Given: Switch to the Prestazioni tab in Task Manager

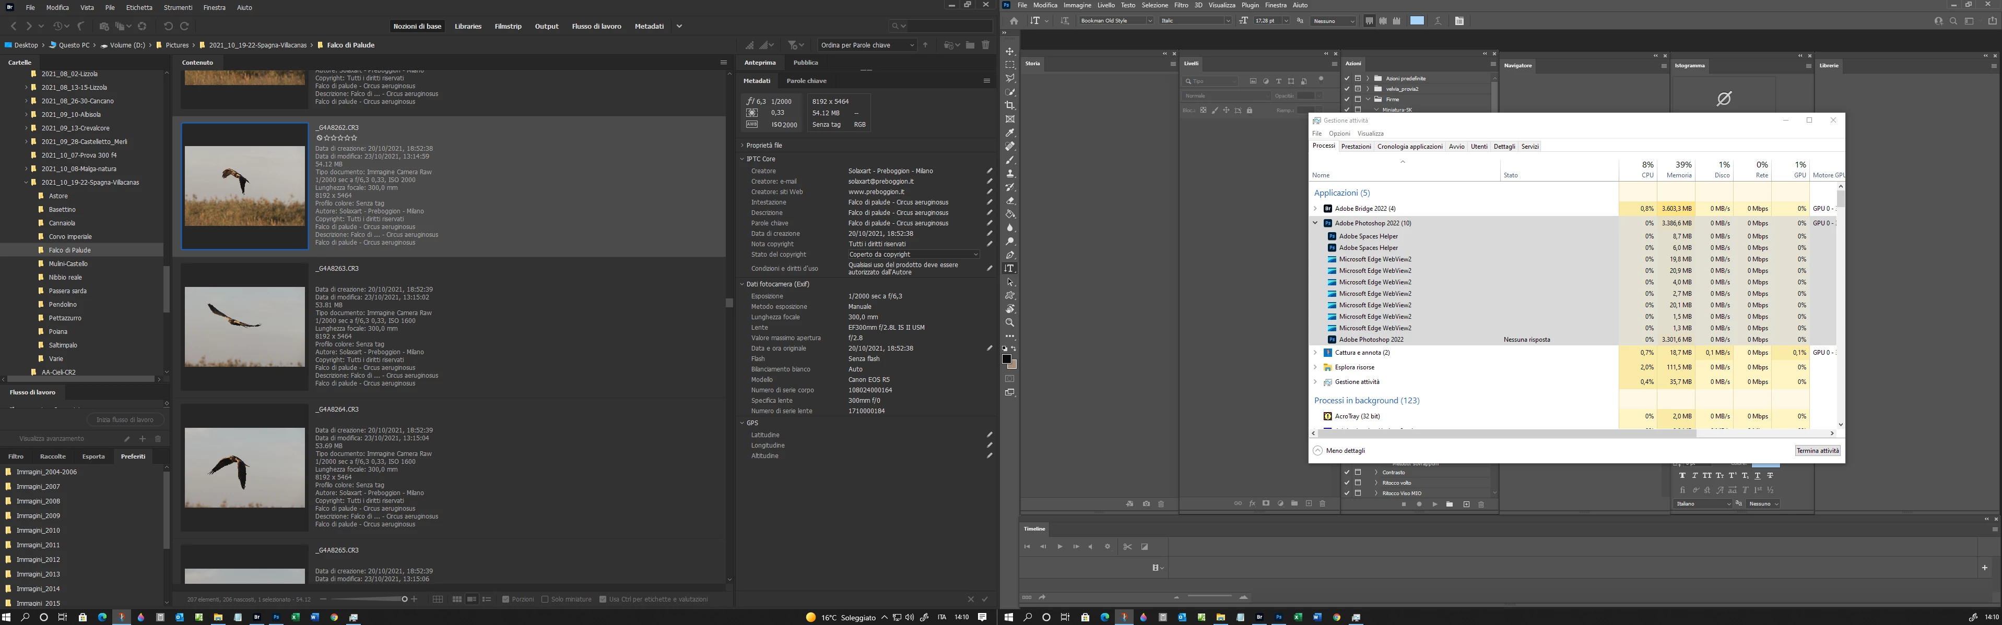Looking at the screenshot, I should [x=1356, y=147].
